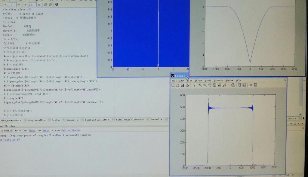Click the Hide Plot Tools icon

tap(251, 85)
